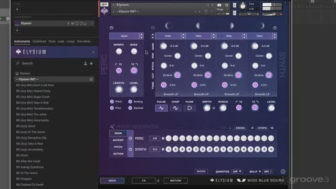The width and height of the screenshot is (336, 189).
Task: Enable the Pitch option
Action: tap(112, 101)
